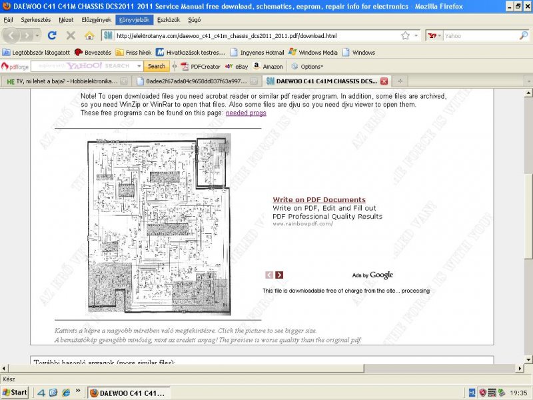Viewport: 533px width, 400px height.
Task: Show previous ad with left arrow
Action: pyautogui.click(x=269, y=275)
